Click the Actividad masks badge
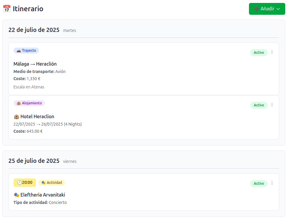 pos(52,183)
